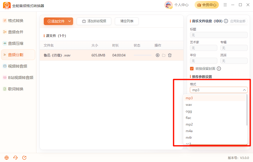Image resolution: width=253 pixels, height=162 pixels.
Task: Open B站视频转音频 section
Action: (18, 78)
